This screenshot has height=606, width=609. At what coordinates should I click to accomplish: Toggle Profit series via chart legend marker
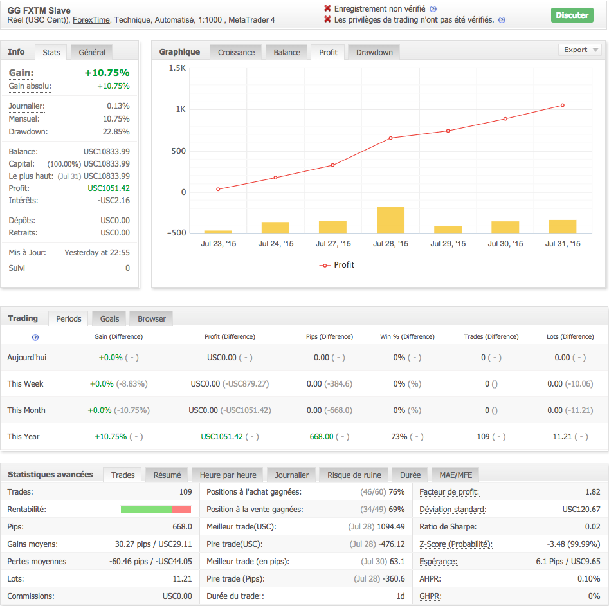pyautogui.click(x=325, y=265)
